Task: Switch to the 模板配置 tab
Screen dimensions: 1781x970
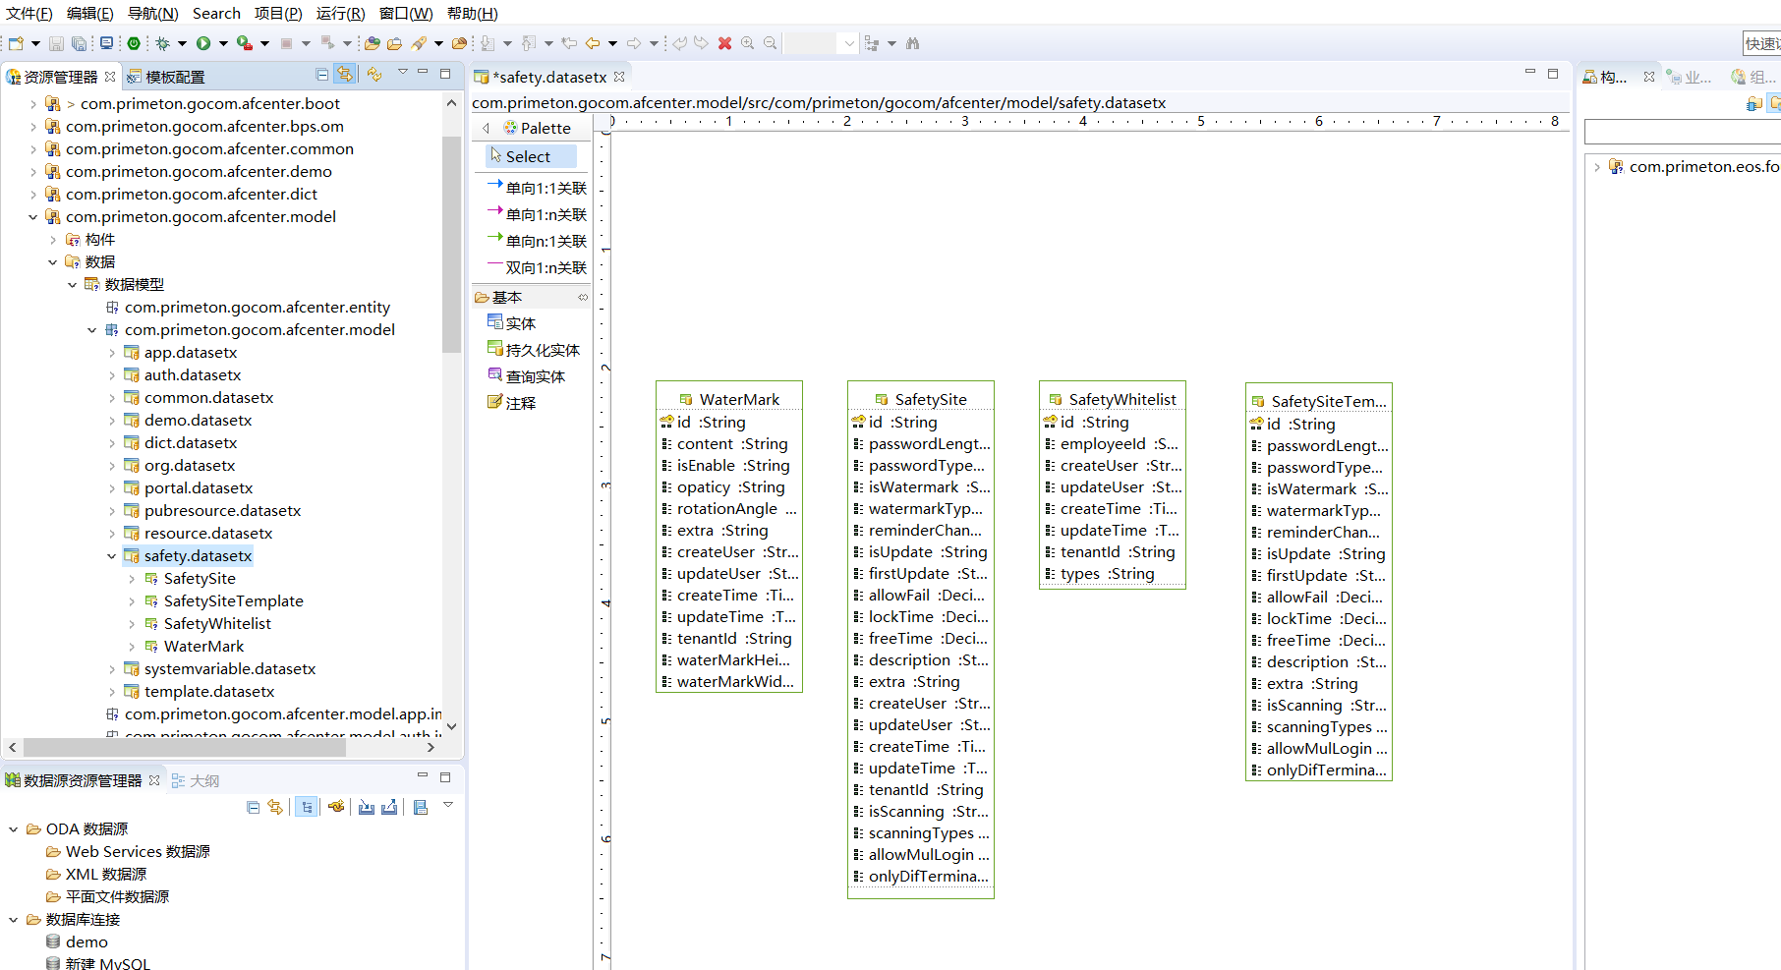Action: click(x=175, y=77)
